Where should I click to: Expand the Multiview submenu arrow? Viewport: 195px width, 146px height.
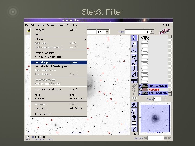[x=85, y=39]
